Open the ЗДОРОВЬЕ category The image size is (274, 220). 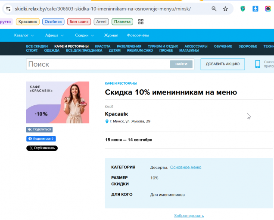[x=248, y=46]
